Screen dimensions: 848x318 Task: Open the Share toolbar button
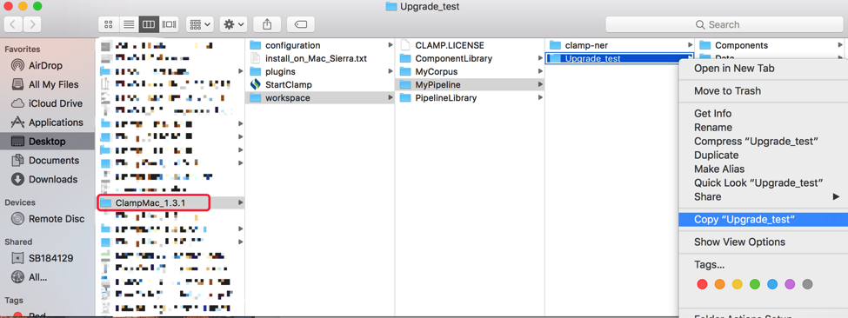[267, 24]
